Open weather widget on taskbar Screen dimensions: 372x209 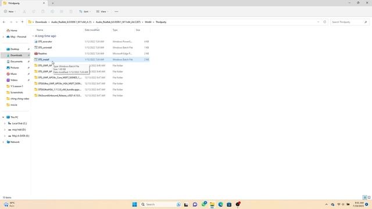point(9,204)
